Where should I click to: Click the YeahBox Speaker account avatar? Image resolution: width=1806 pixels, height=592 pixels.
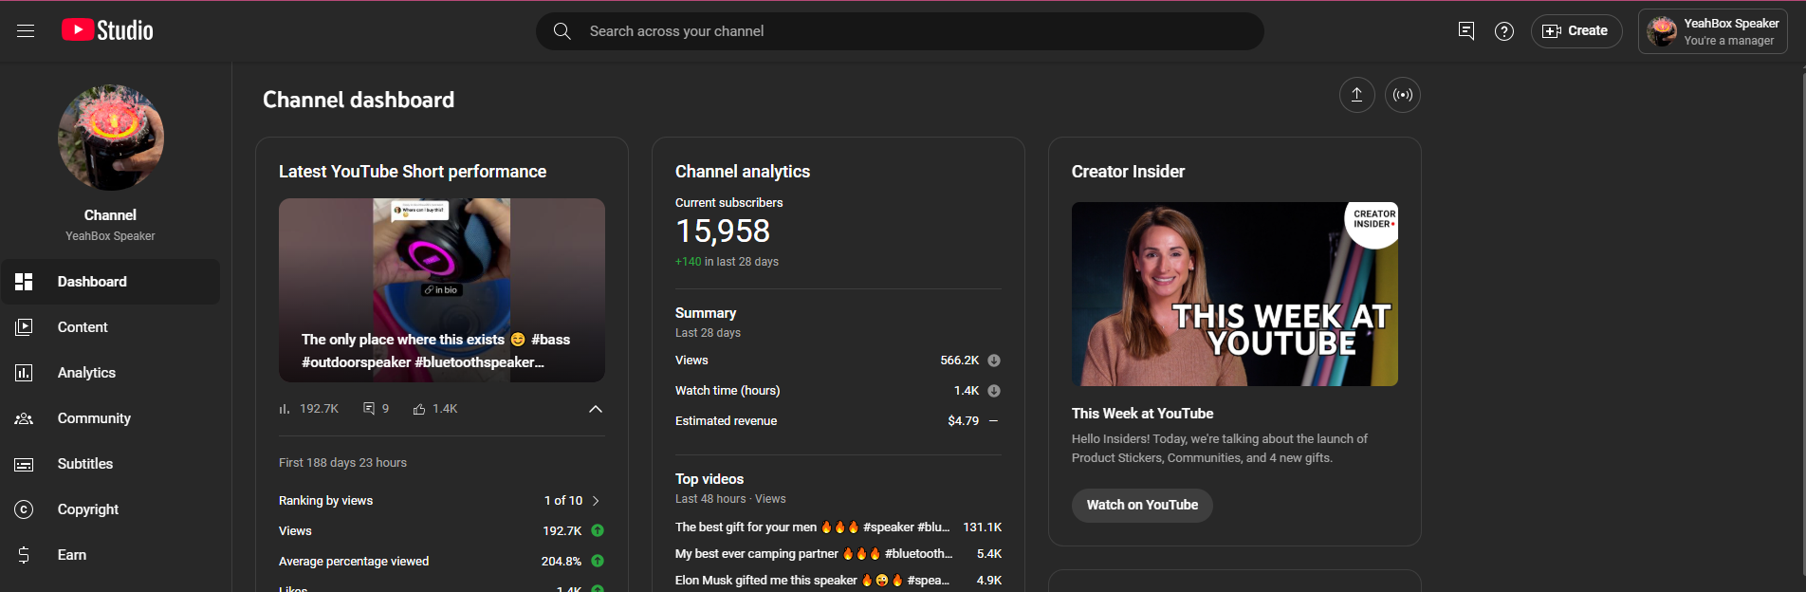pyautogui.click(x=1662, y=31)
